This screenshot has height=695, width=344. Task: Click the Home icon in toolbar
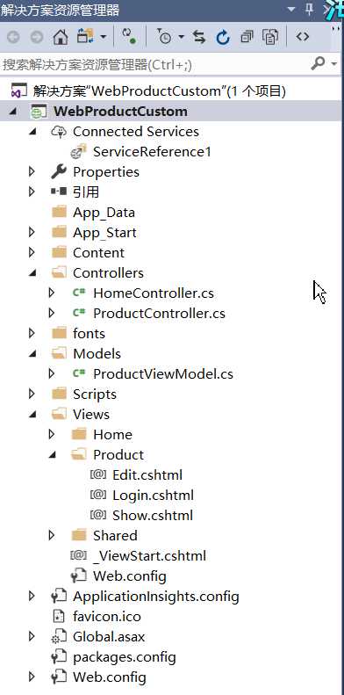tap(61, 37)
